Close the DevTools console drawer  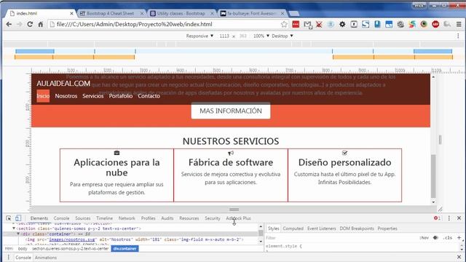pyautogui.click(x=459, y=257)
